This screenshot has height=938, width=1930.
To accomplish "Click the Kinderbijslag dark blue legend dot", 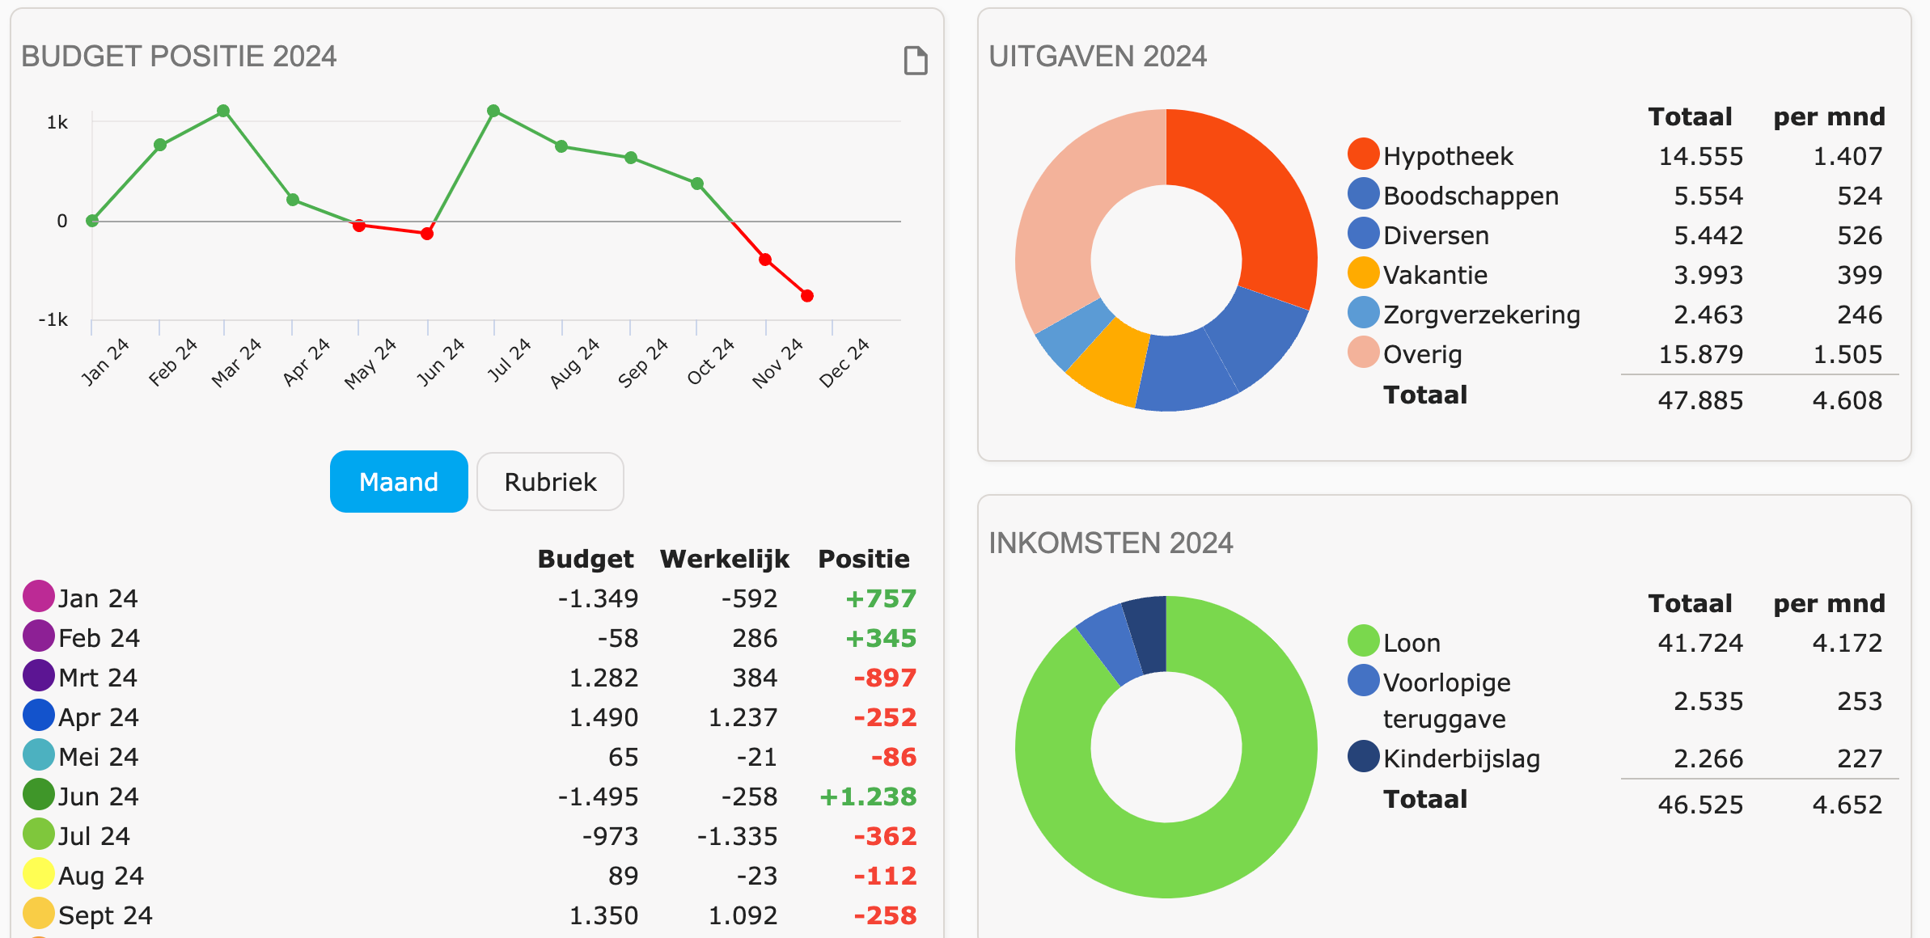I will tap(1363, 756).
